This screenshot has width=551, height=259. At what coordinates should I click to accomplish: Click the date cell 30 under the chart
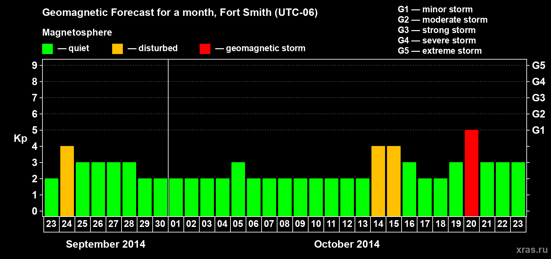click(160, 224)
